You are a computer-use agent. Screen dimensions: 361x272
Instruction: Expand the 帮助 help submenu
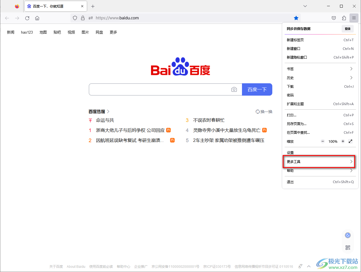coord(320,170)
